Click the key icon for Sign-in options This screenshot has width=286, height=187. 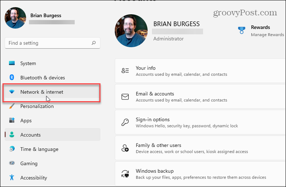125,122
